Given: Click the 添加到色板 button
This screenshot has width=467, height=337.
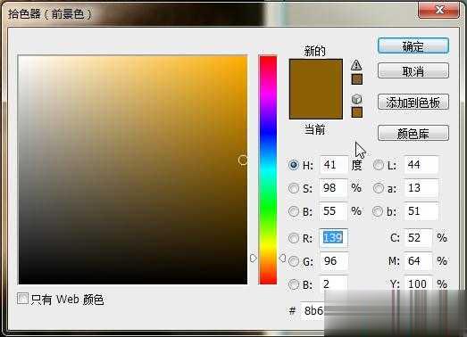Looking at the screenshot, I should (x=413, y=103).
